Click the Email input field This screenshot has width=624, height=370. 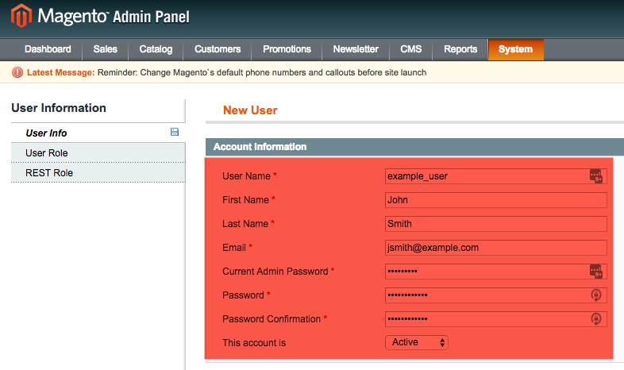[495, 248]
